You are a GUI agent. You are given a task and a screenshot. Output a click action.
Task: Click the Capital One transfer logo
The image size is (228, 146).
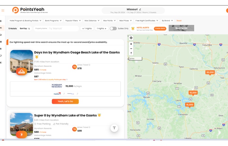click(x=57, y=94)
